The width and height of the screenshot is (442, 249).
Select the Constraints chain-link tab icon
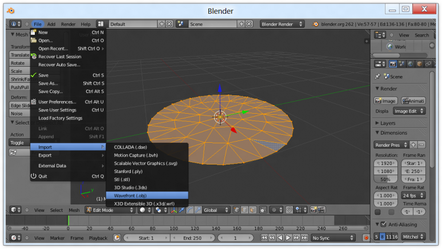click(x=428, y=64)
